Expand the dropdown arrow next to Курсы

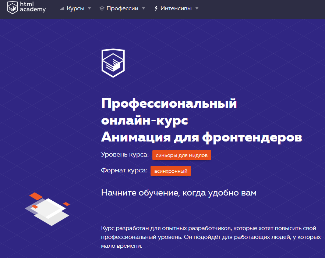(89, 8)
